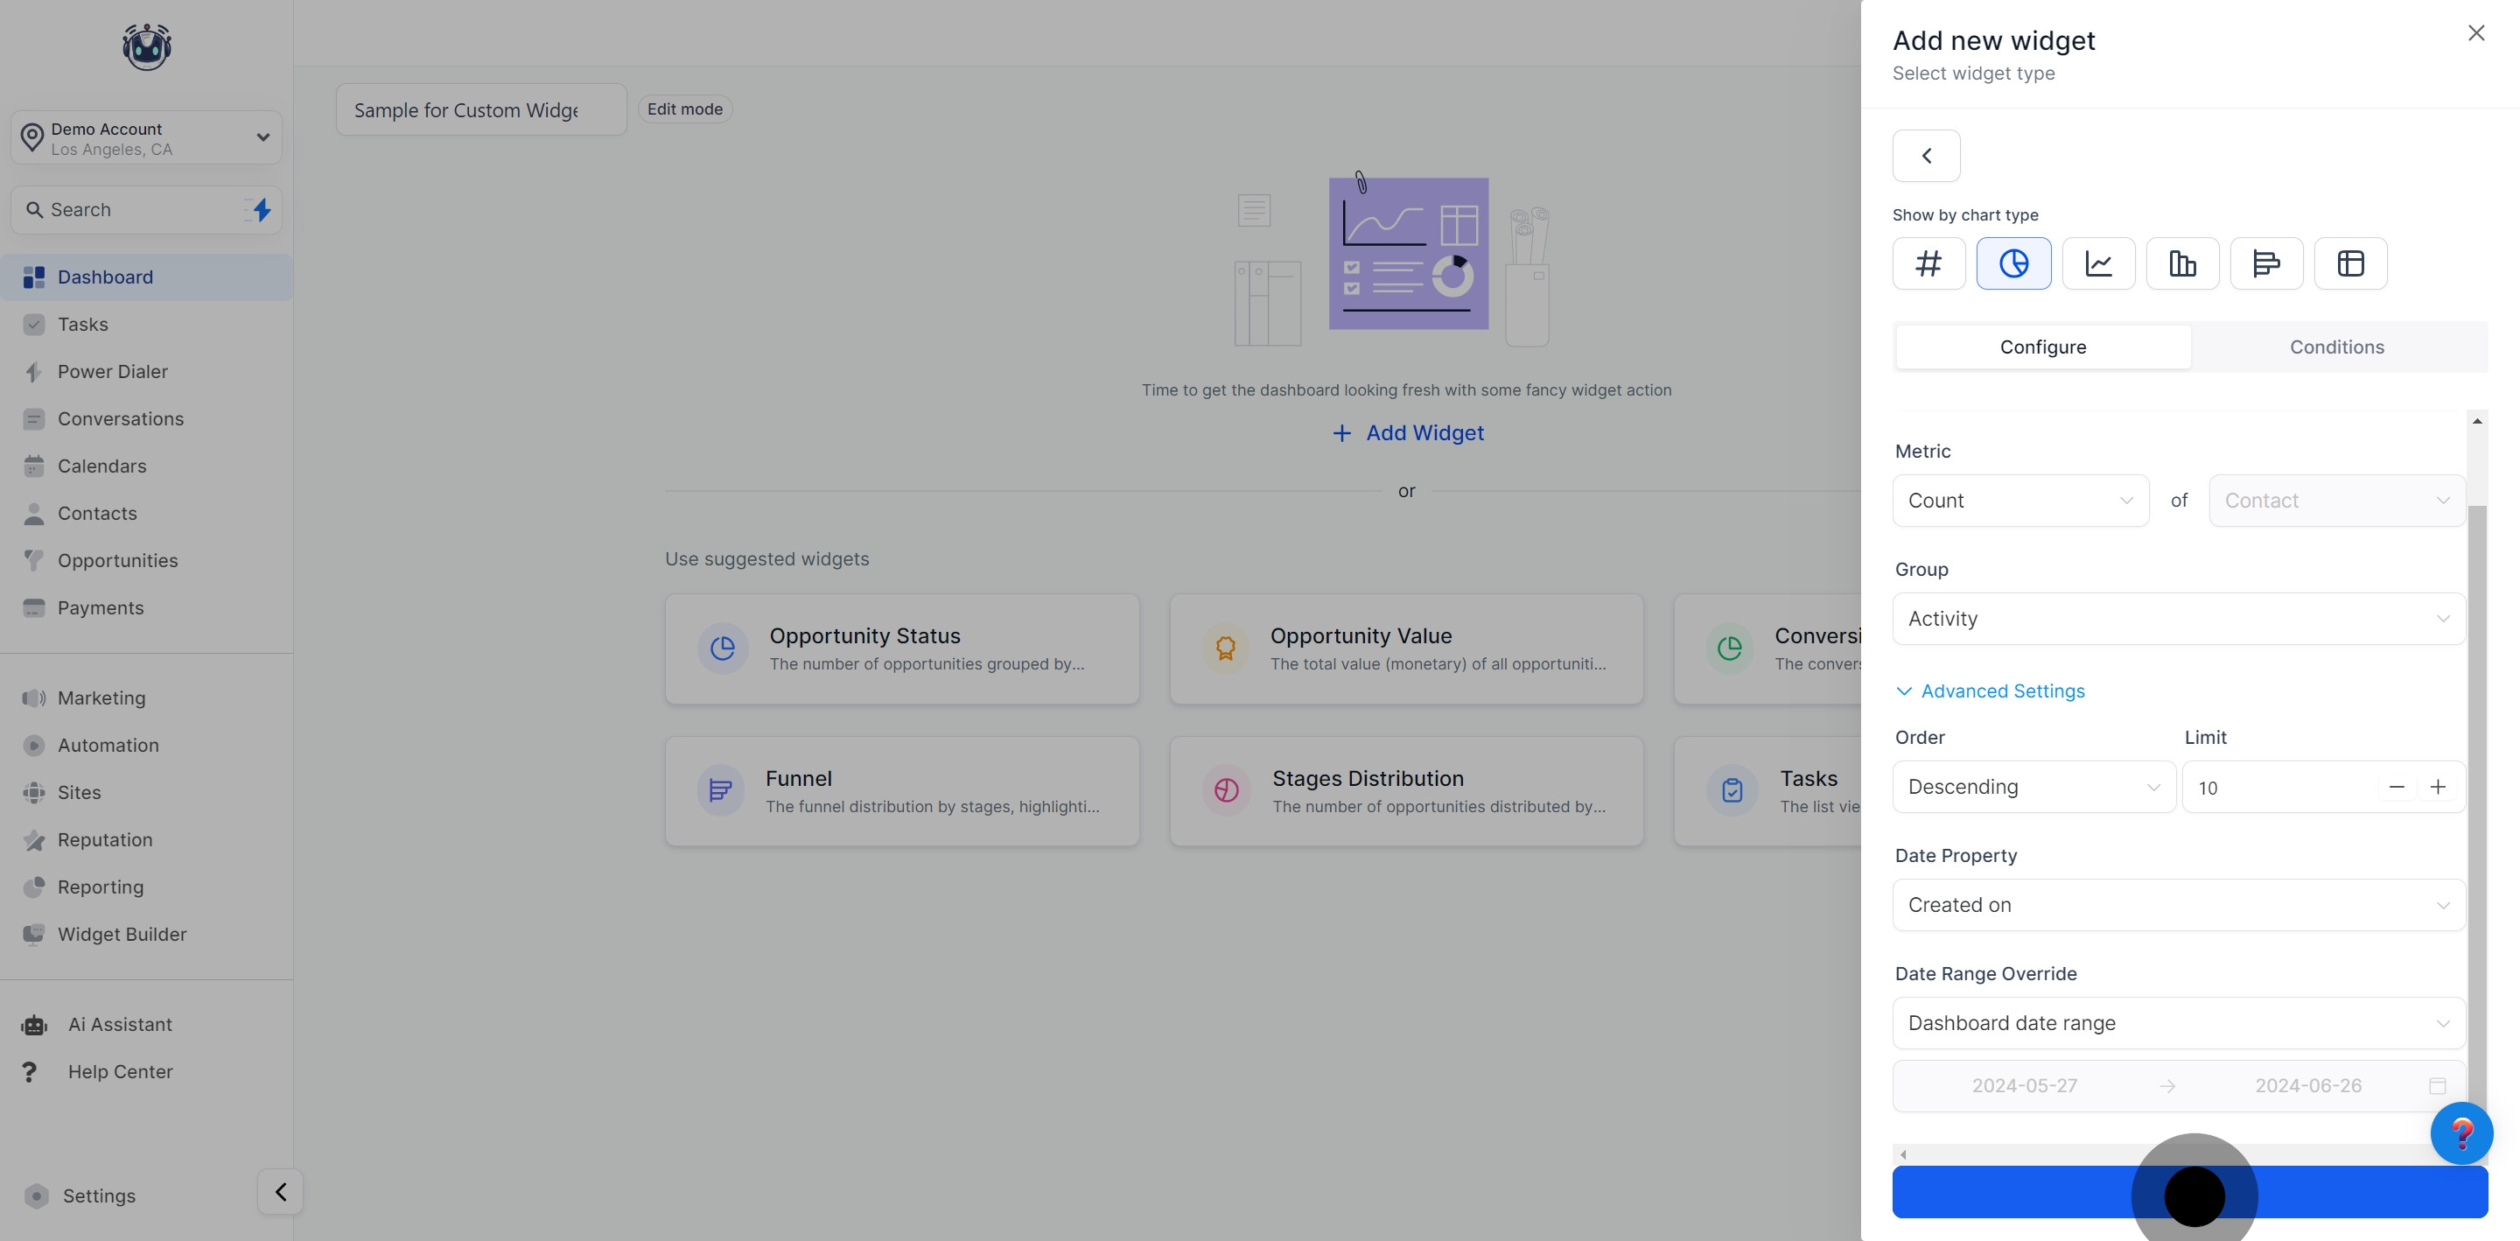Select the vertical bar chart type icon
This screenshot has height=1241, width=2520.
[2182, 263]
